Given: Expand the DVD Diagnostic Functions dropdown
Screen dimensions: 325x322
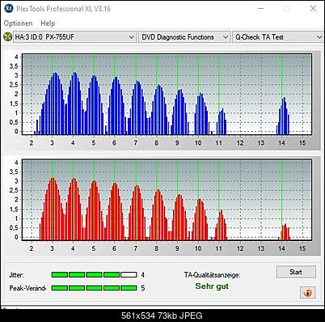Looking at the screenshot, I should [x=184, y=37].
